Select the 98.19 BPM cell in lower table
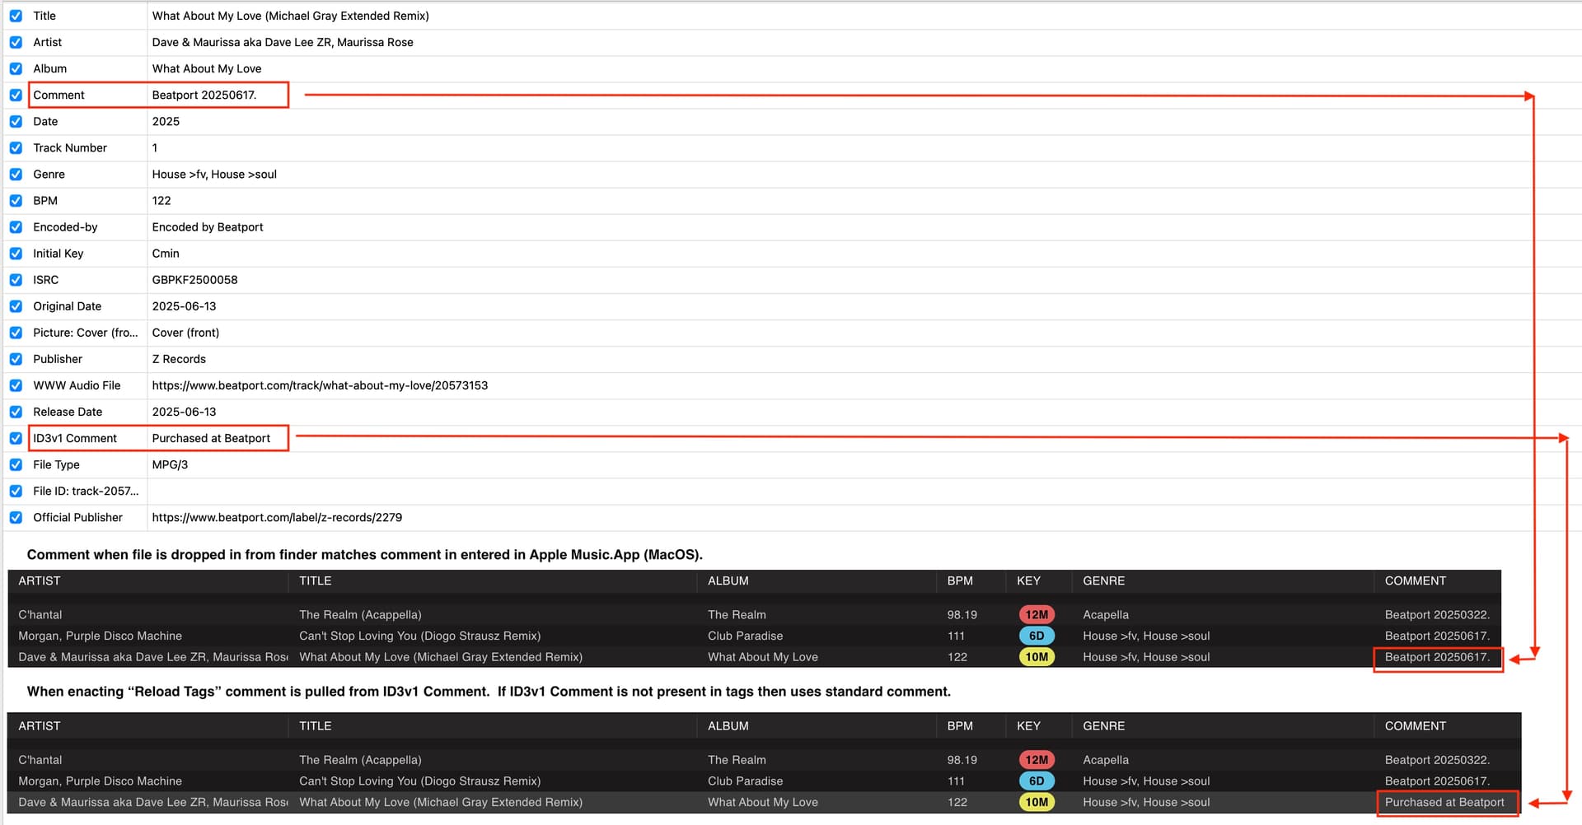 pyautogui.click(x=962, y=760)
